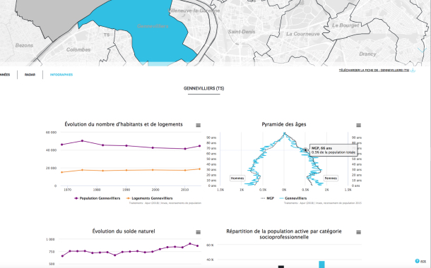Click the 60 000 axis label
This screenshot has height=268, width=431.
(51, 133)
